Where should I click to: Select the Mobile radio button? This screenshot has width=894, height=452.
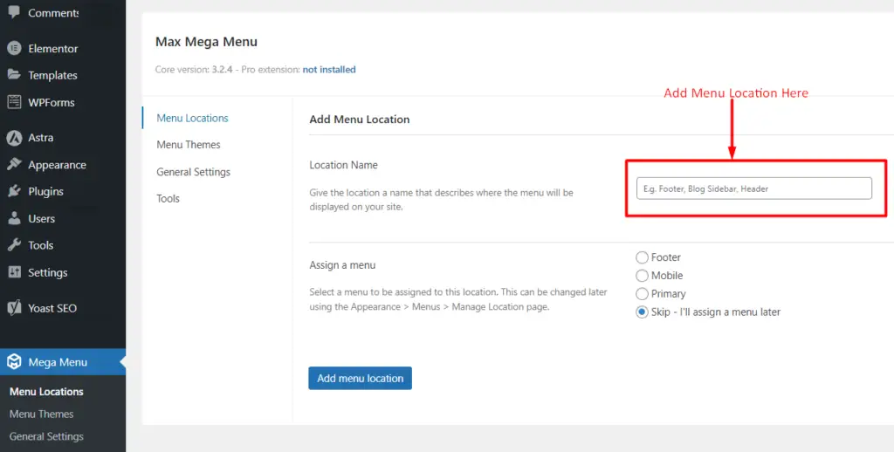point(642,276)
